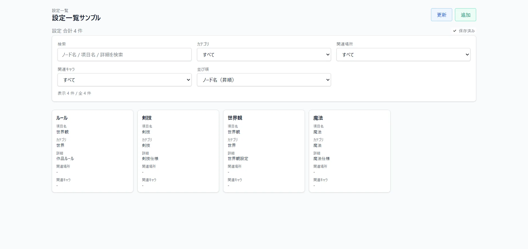Click 魔法仕様 detail text

pos(322,159)
